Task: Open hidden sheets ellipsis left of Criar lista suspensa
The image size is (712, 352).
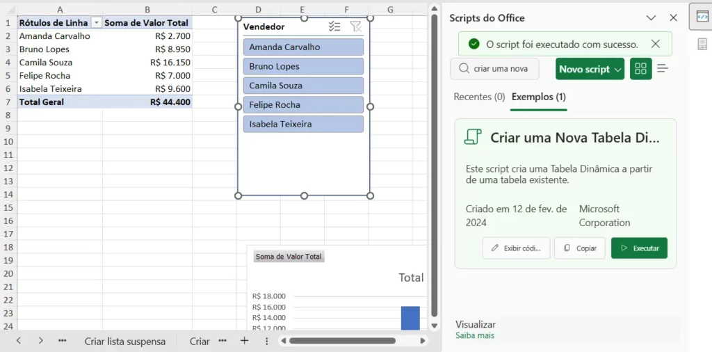Action: (63, 341)
